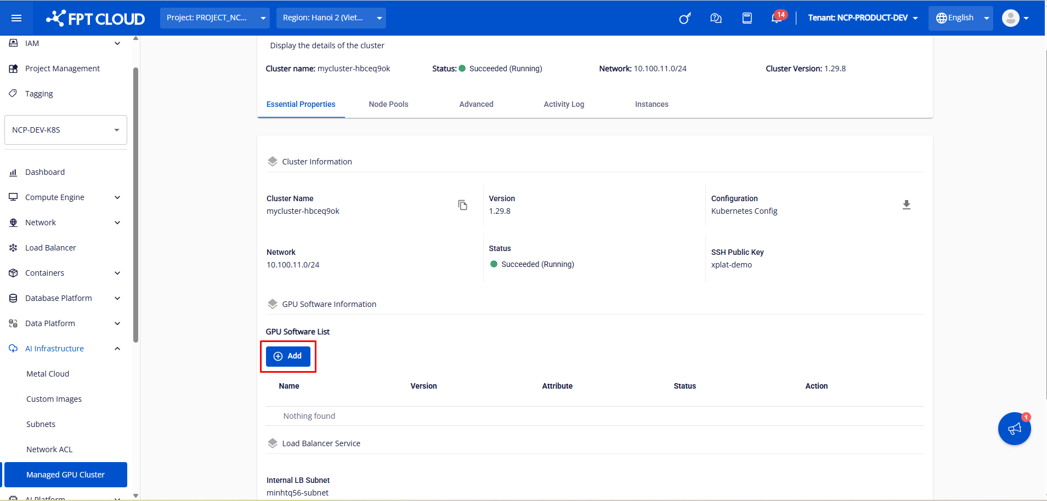
Task: Open the hamburger navigation menu
Action: pyautogui.click(x=16, y=18)
